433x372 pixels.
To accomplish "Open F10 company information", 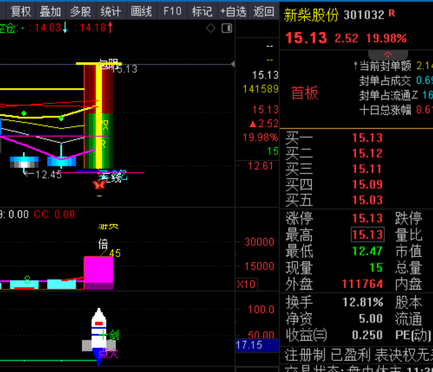I will click(x=172, y=12).
